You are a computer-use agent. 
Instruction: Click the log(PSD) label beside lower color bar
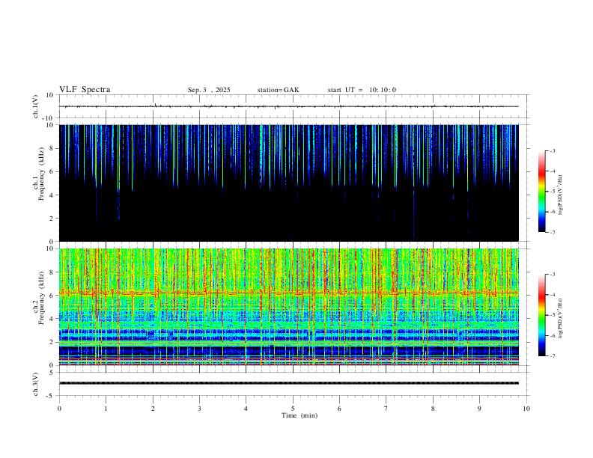(561, 319)
